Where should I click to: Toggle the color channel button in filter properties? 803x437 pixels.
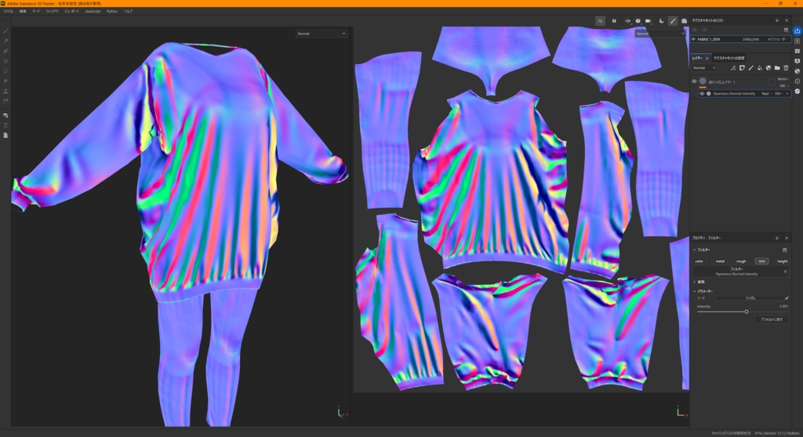699,261
